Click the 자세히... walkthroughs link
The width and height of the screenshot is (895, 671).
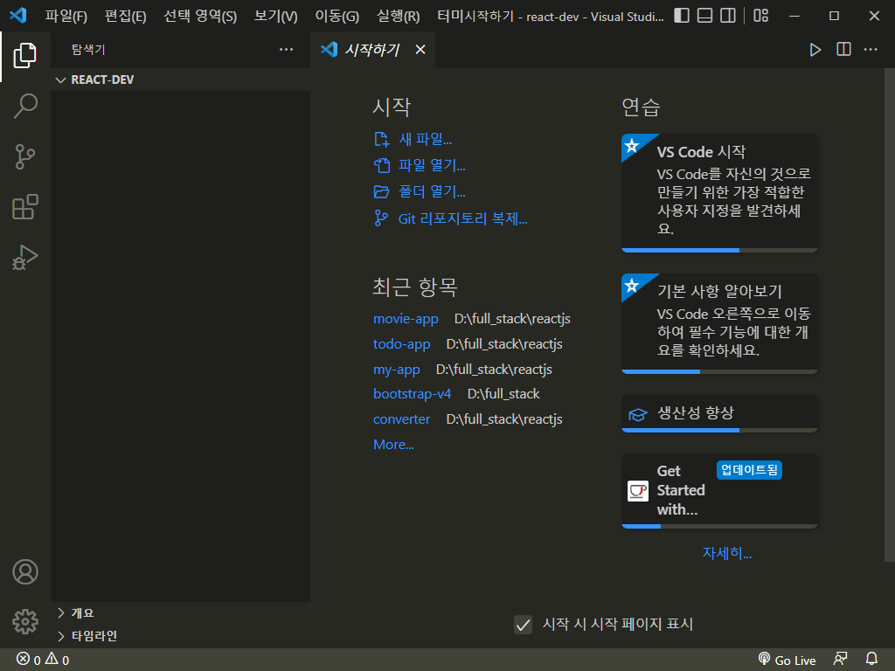click(x=726, y=553)
